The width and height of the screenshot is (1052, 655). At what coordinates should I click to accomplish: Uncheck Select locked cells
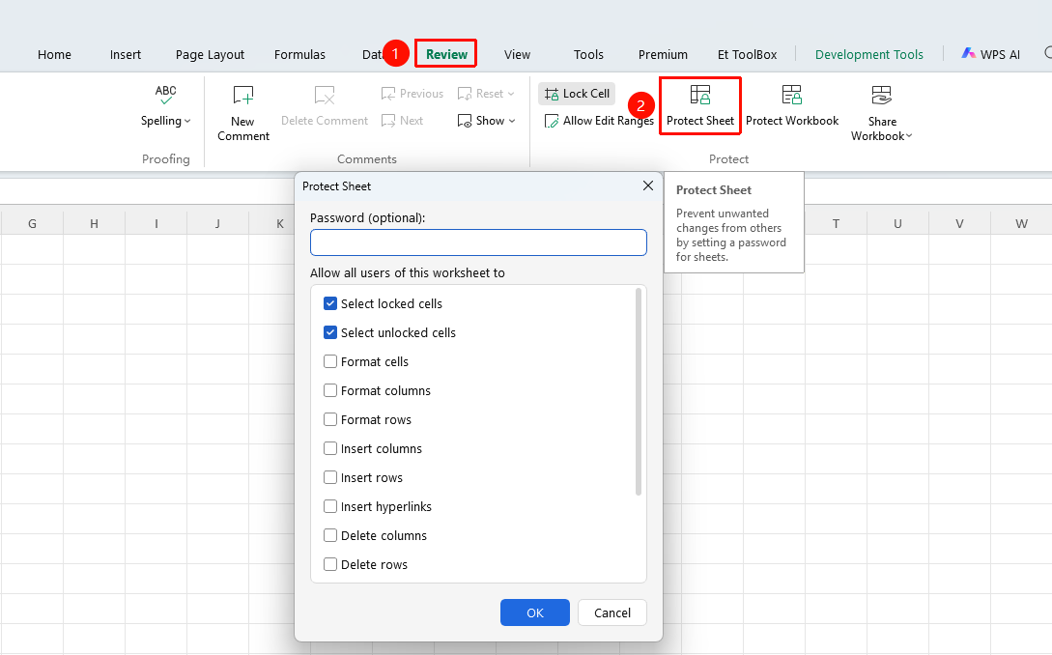coord(330,303)
